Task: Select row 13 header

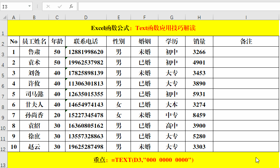Action: pos(4,160)
